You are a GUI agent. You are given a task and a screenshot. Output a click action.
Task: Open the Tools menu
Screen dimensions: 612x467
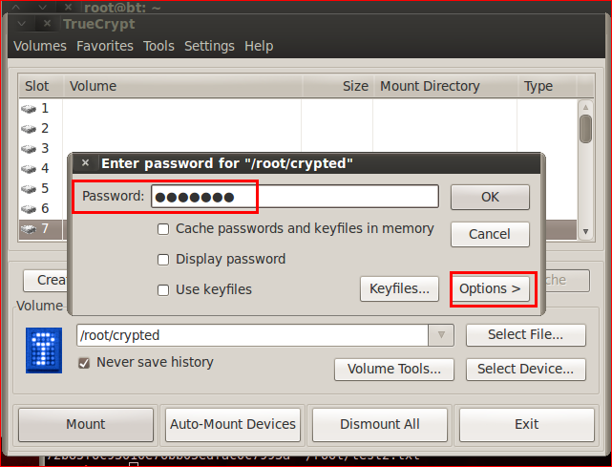[158, 46]
